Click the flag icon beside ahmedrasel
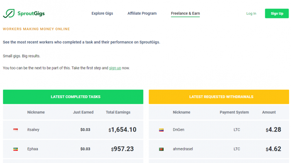 tap(161, 149)
